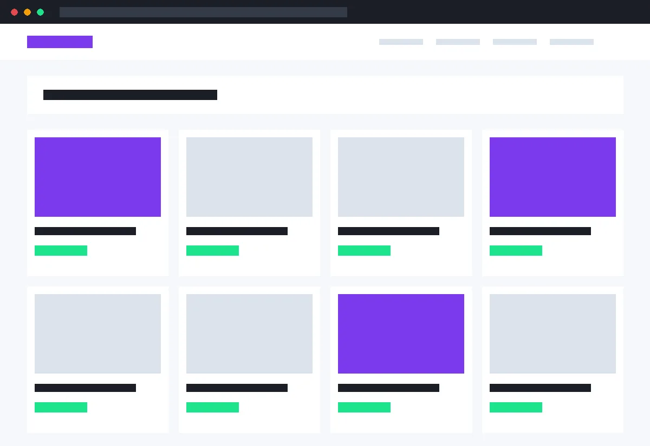Open the gray thumbnail of the top-row second card

point(249,177)
